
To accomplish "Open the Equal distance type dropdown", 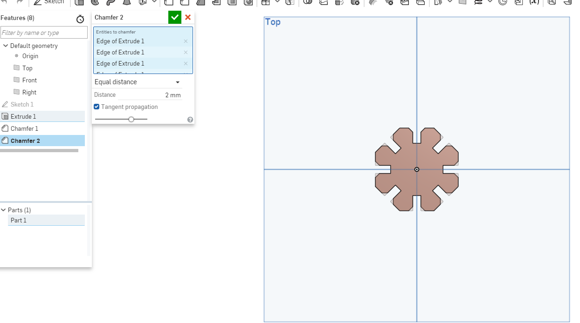I will 138,82.
